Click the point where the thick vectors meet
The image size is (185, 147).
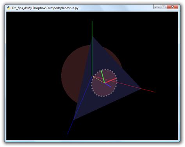[x=105, y=83]
